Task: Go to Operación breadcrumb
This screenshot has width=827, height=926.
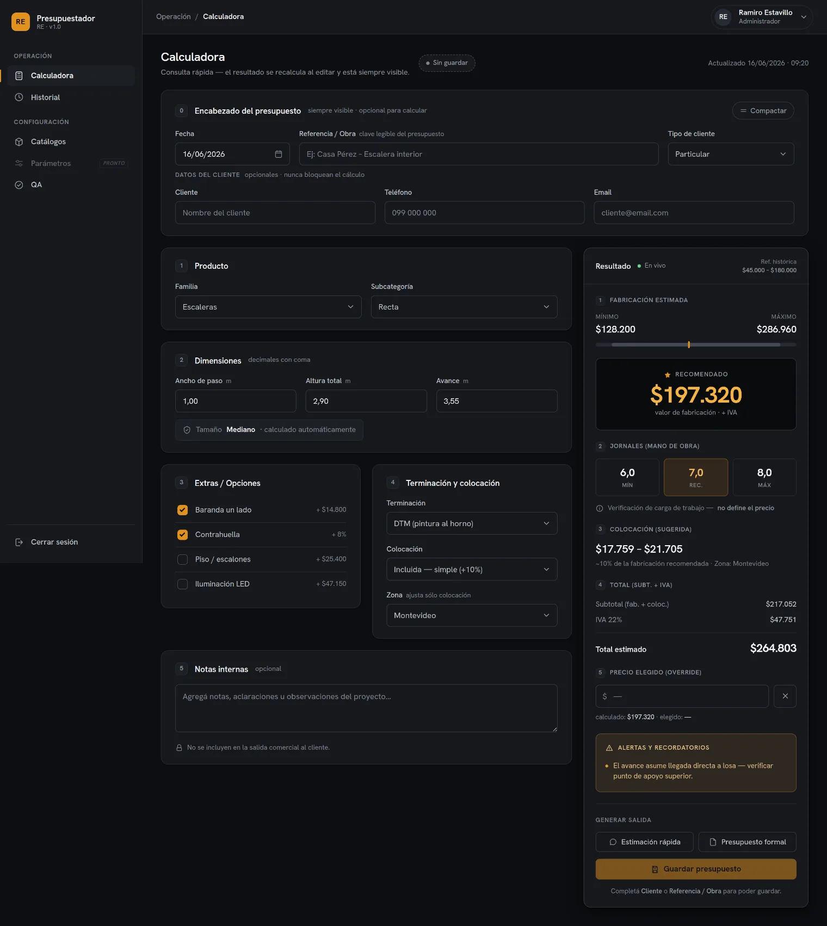Action: [x=174, y=17]
